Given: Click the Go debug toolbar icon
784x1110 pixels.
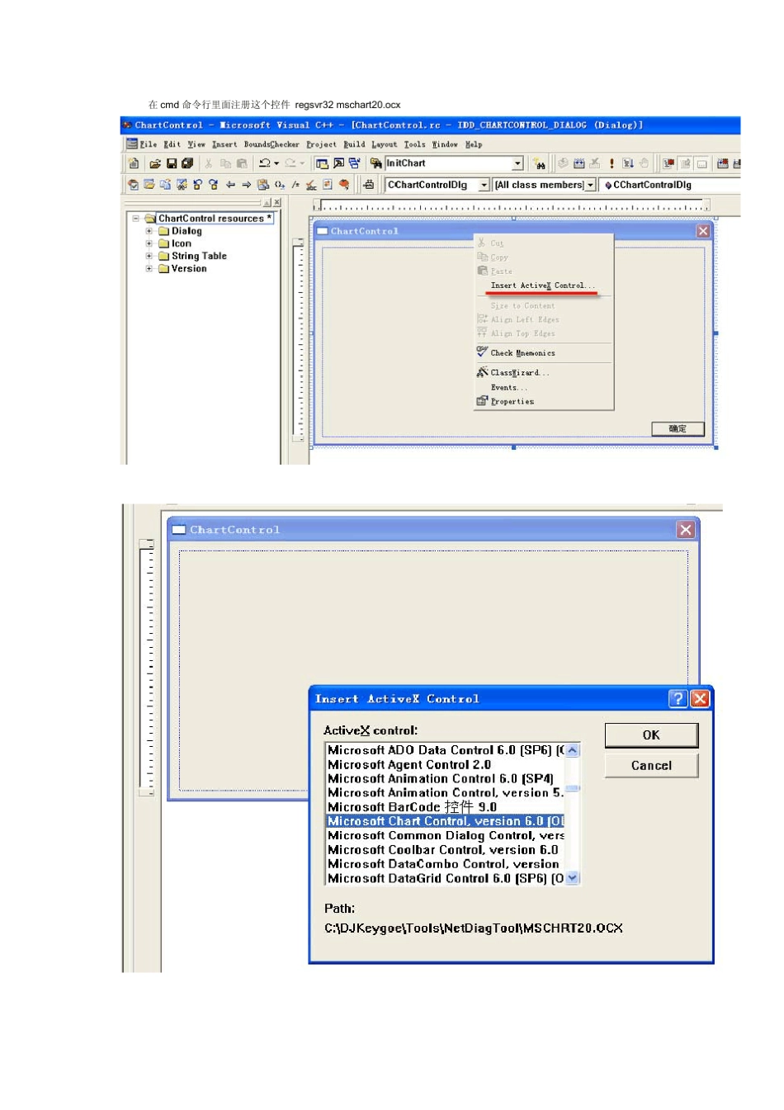Looking at the screenshot, I should pos(628,163).
